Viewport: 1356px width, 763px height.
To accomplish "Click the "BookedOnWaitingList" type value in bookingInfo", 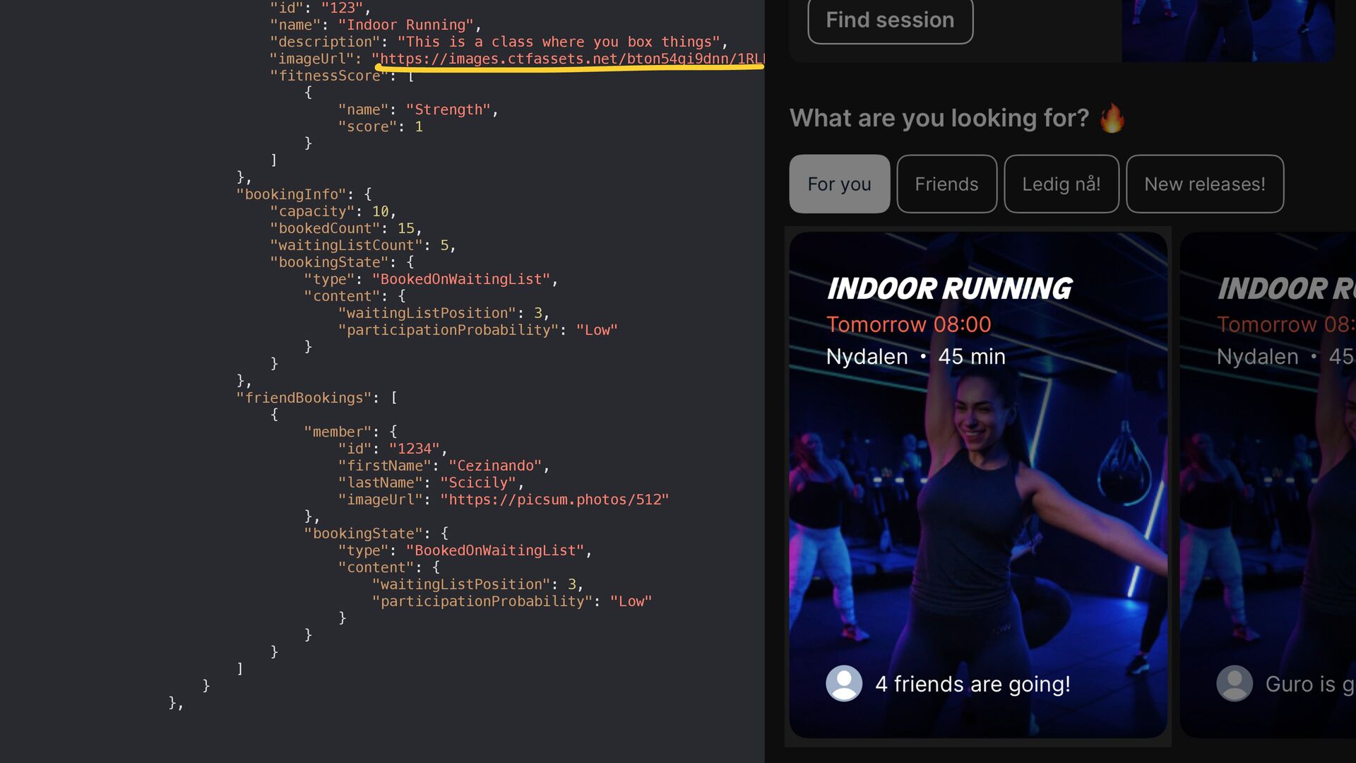I will 461,279.
